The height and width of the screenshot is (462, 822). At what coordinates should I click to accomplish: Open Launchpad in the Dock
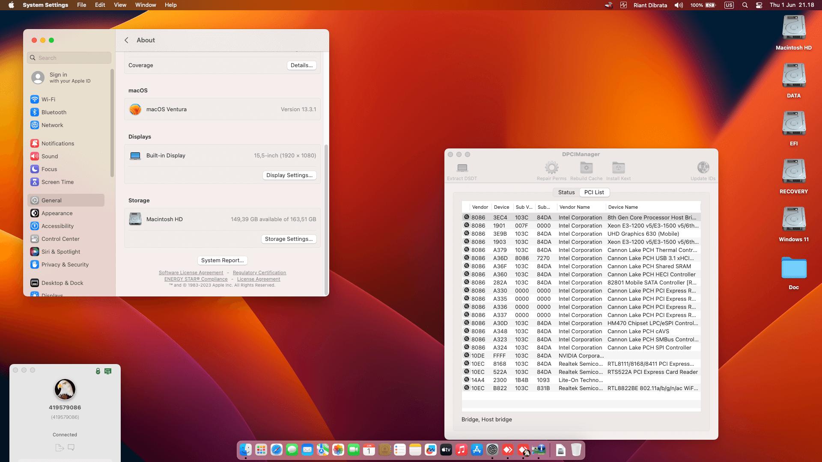[261, 450]
